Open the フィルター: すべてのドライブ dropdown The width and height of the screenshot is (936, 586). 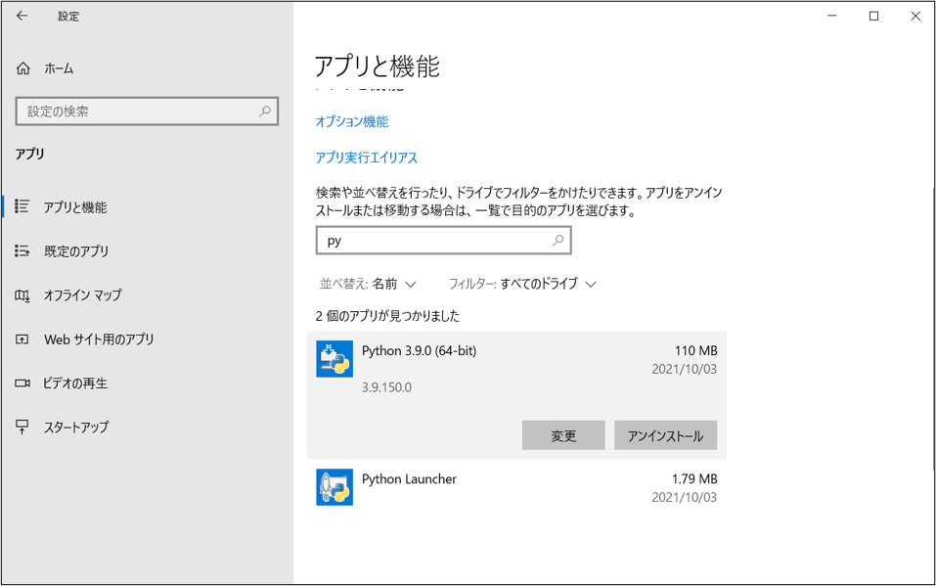pos(522,284)
